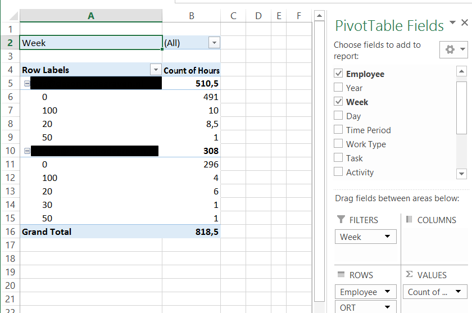The image size is (472, 313).
Task: Click the worksheet vertical scroll up arrow
Action: pyautogui.click(x=319, y=15)
